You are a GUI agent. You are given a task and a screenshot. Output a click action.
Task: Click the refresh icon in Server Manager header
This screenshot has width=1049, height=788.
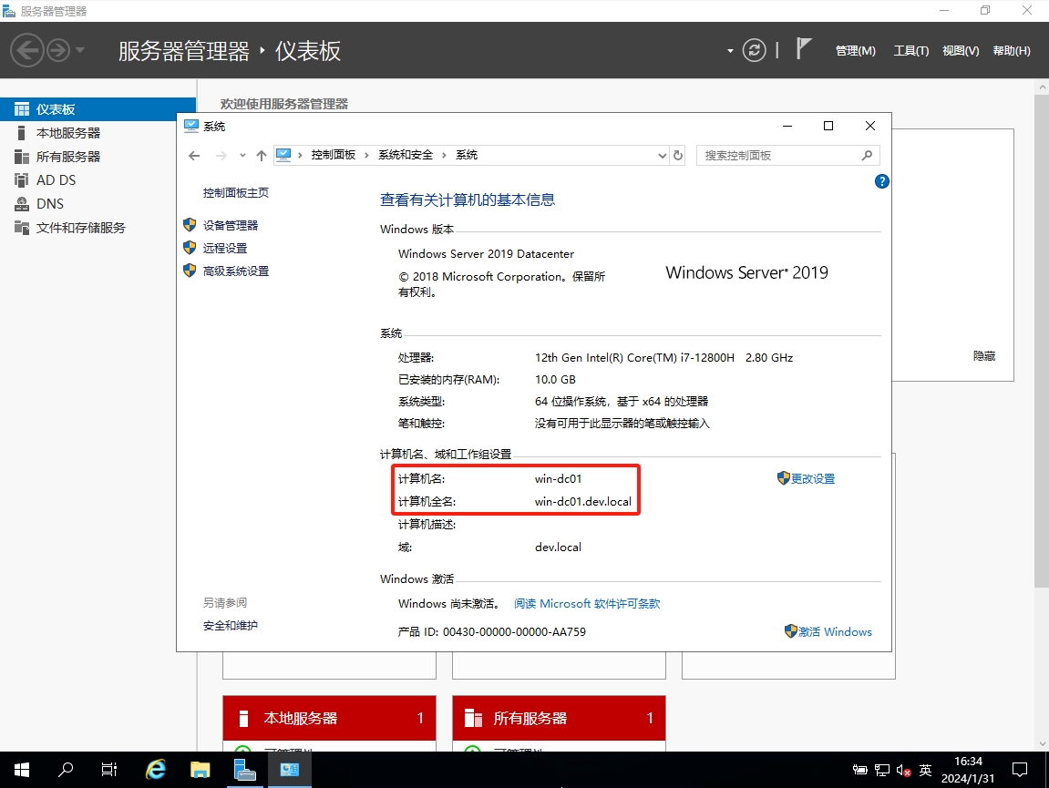click(754, 50)
